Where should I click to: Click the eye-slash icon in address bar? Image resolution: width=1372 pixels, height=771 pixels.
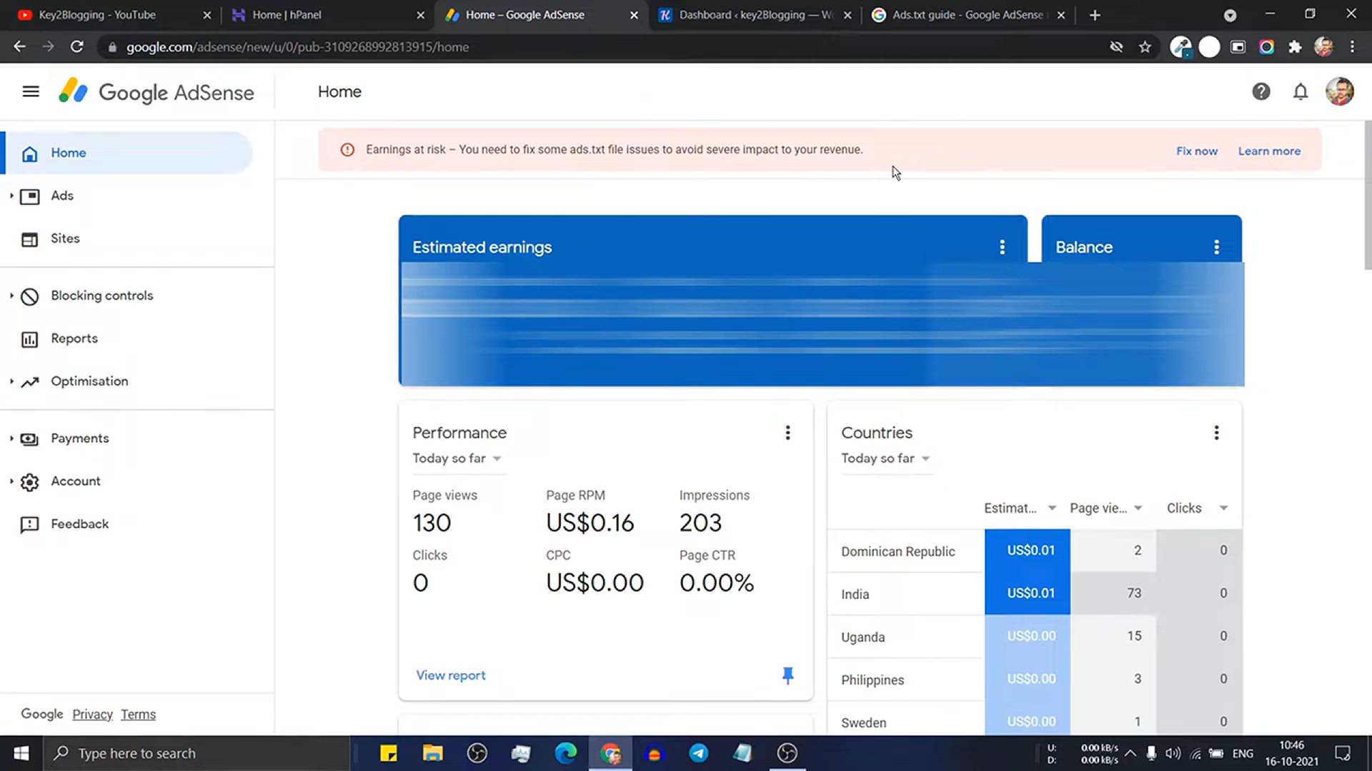pyautogui.click(x=1116, y=47)
